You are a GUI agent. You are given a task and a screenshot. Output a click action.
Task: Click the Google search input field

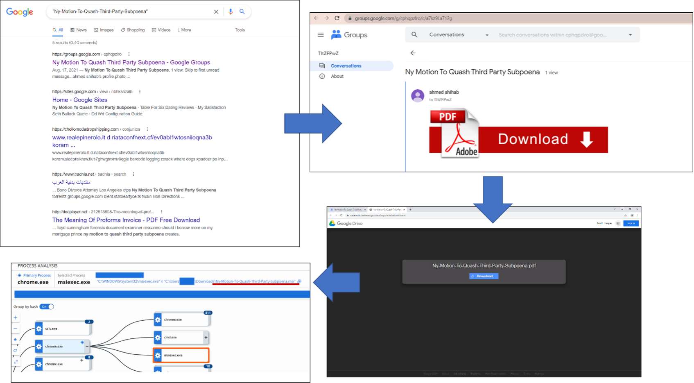(131, 11)
